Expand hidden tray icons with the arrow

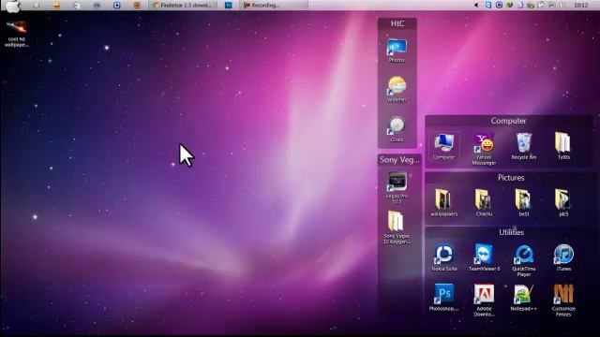tap(476, 5)
